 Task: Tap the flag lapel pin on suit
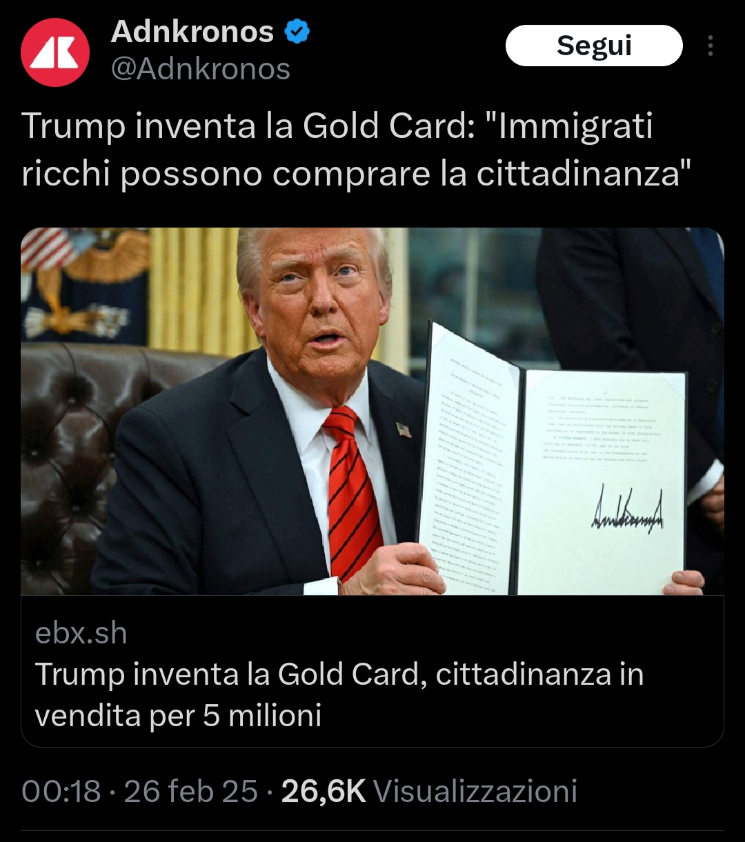pyautogui.click(x=404, y=430)
